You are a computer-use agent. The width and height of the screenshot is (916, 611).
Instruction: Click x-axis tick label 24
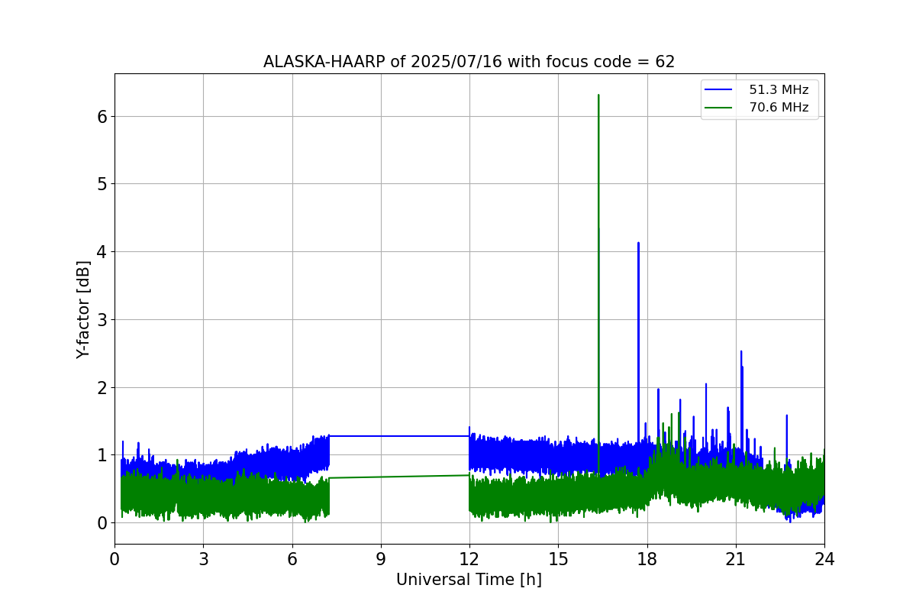pos(824,559)
